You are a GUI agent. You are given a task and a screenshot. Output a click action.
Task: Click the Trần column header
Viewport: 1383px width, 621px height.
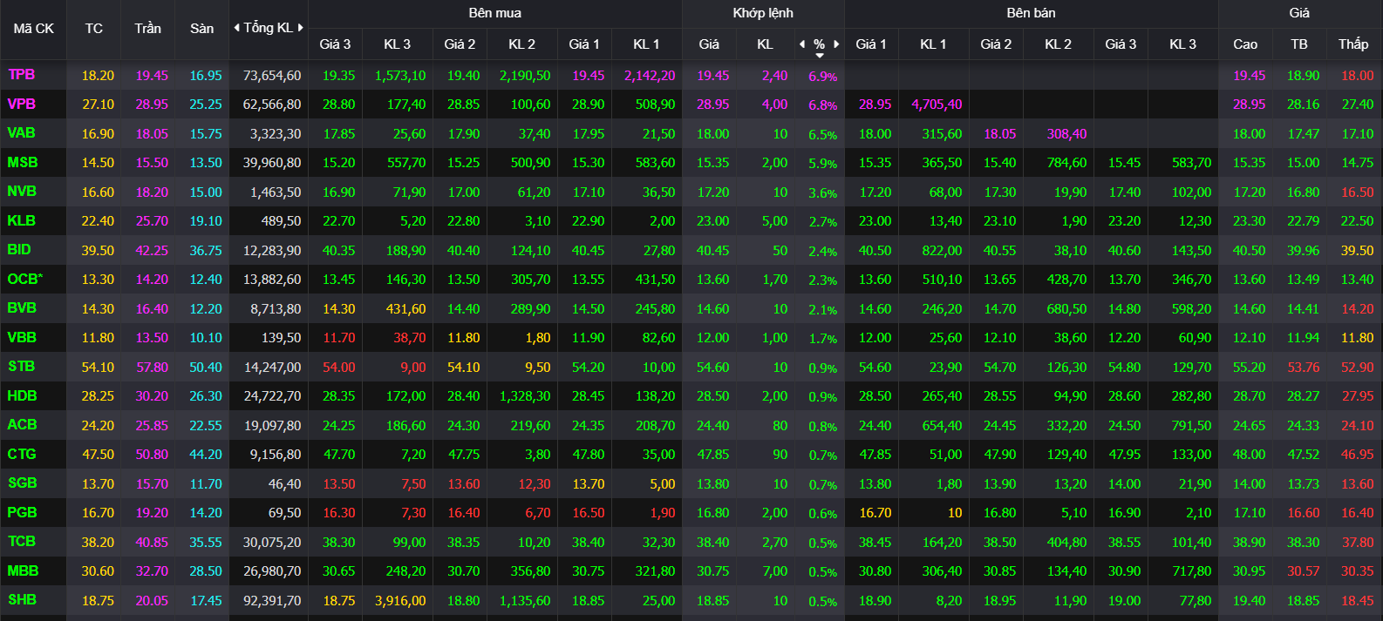pos(148,29)
